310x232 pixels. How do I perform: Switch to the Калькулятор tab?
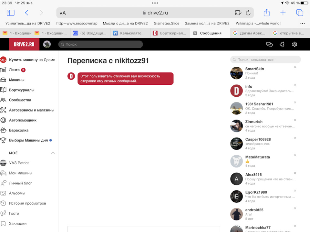point(130,33)
